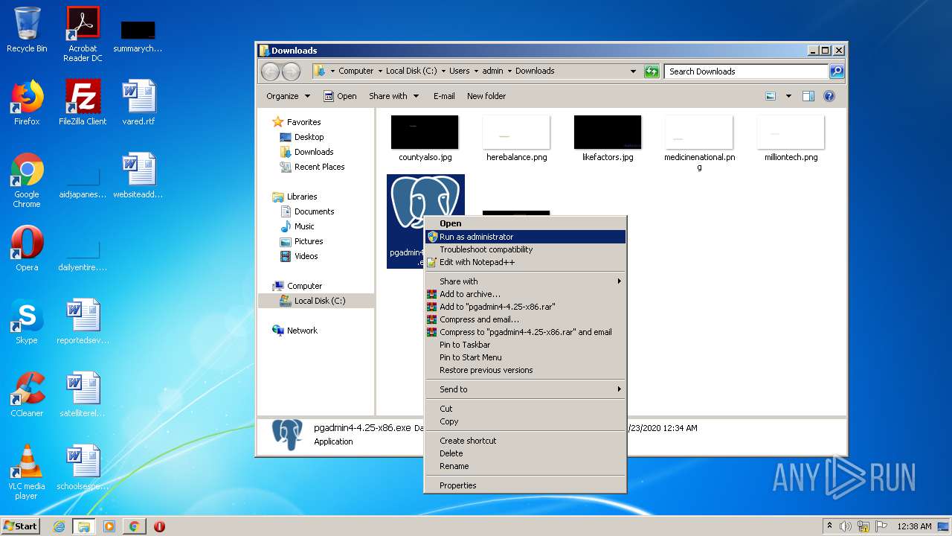952x536 pixels.
Task: Launch VLC media player desktop icon
Action: [x=27, y=472]
